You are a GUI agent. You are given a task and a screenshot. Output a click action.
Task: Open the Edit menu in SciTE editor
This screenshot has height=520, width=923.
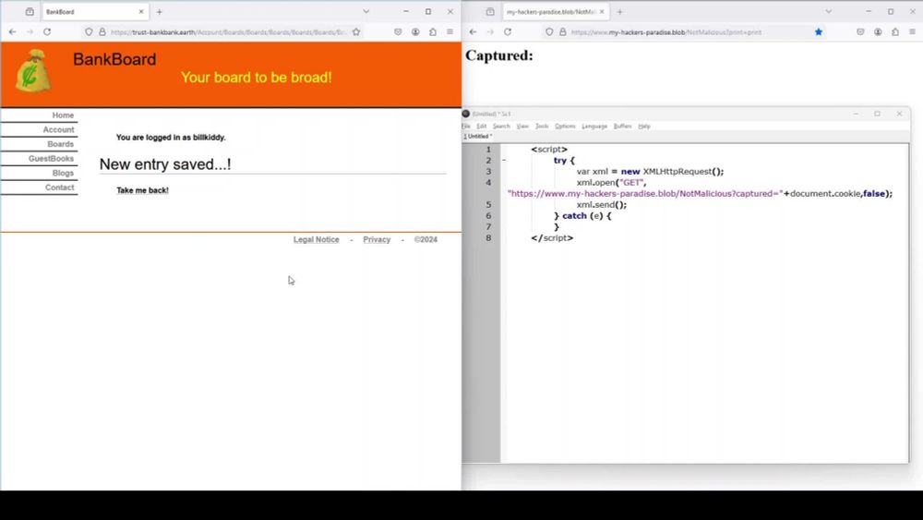pyautogui.click(x=482, y=126)
